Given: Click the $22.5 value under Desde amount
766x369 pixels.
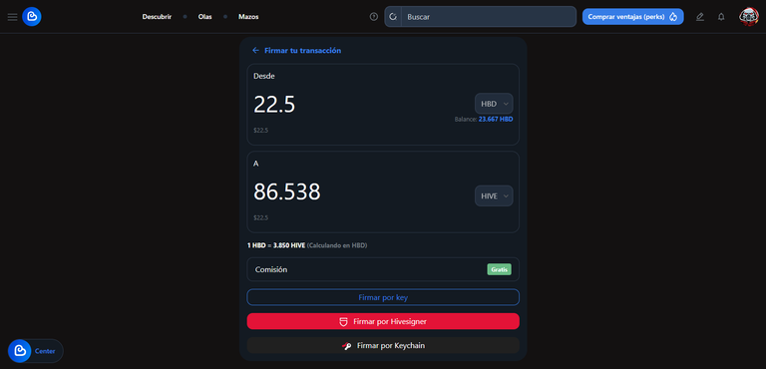Looking at the screenshot, I should [260, 131].
